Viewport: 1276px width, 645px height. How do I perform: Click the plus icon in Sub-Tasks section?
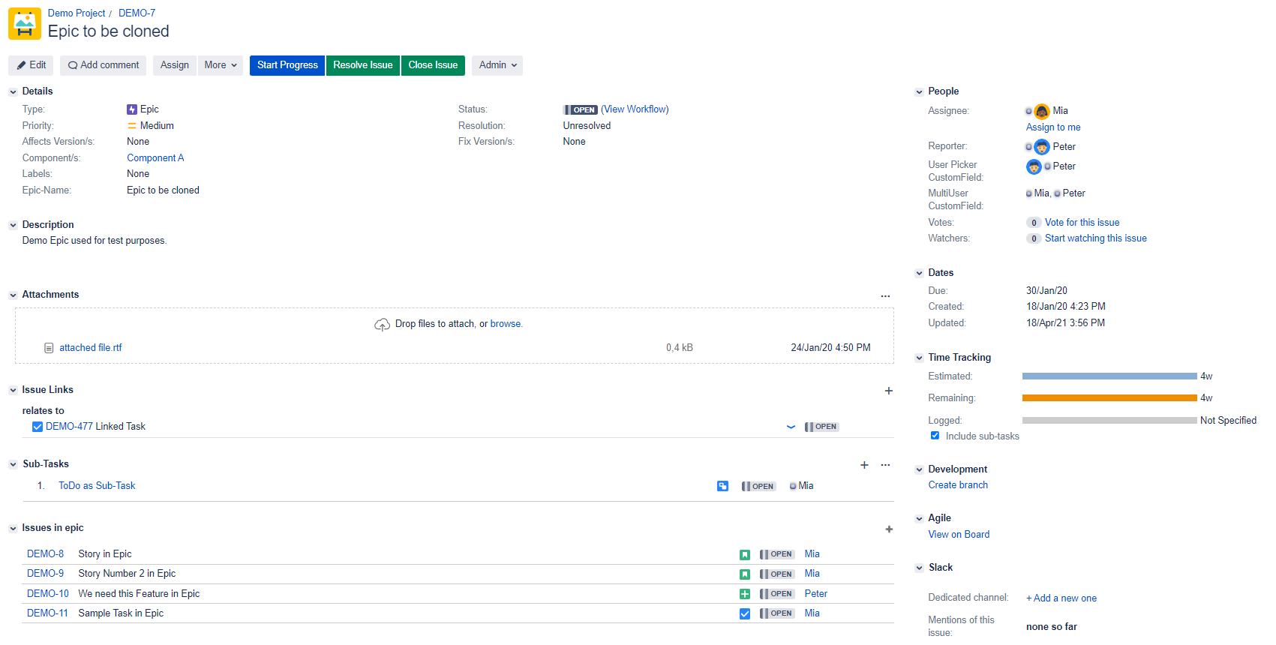tap(864, 465)
